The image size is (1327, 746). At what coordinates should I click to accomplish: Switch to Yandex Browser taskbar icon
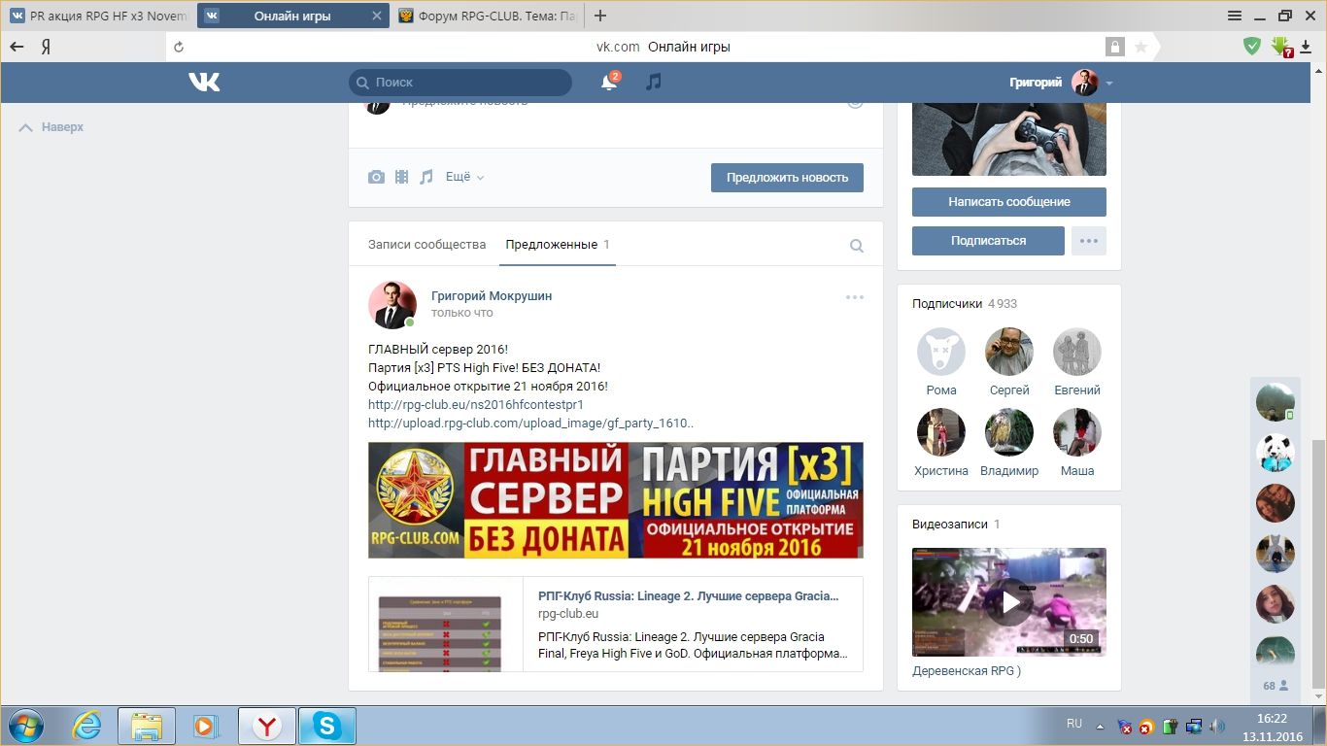pyautogui.click(x=267, y=726)
